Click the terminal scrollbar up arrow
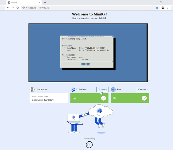This screenshot has width=173, height=150. pos(149,25)
